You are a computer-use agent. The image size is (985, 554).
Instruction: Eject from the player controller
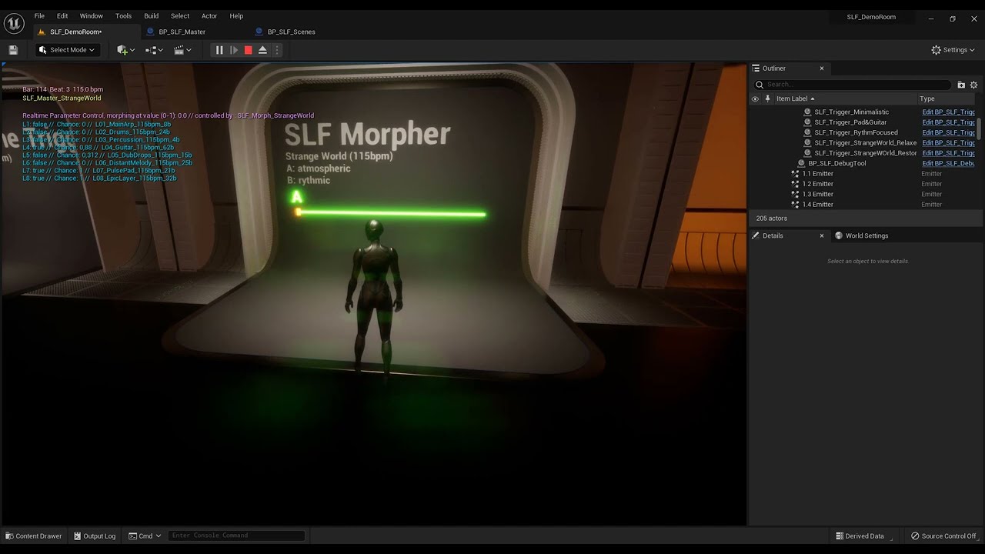point(262,50)
